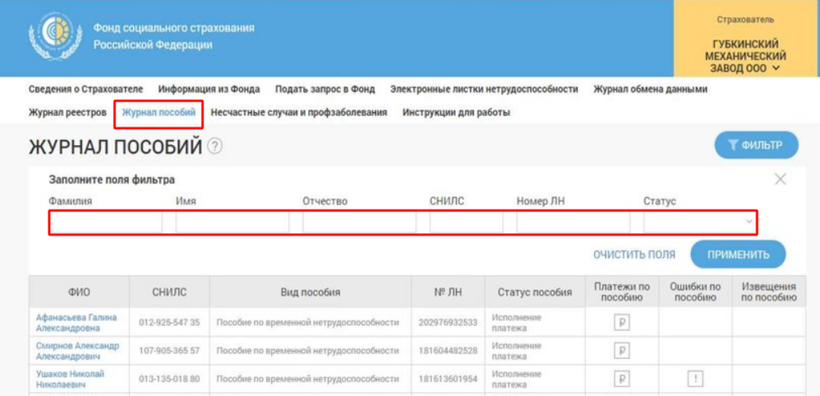
Task: Click the СНИЛС column header
Action: (169, 292)
